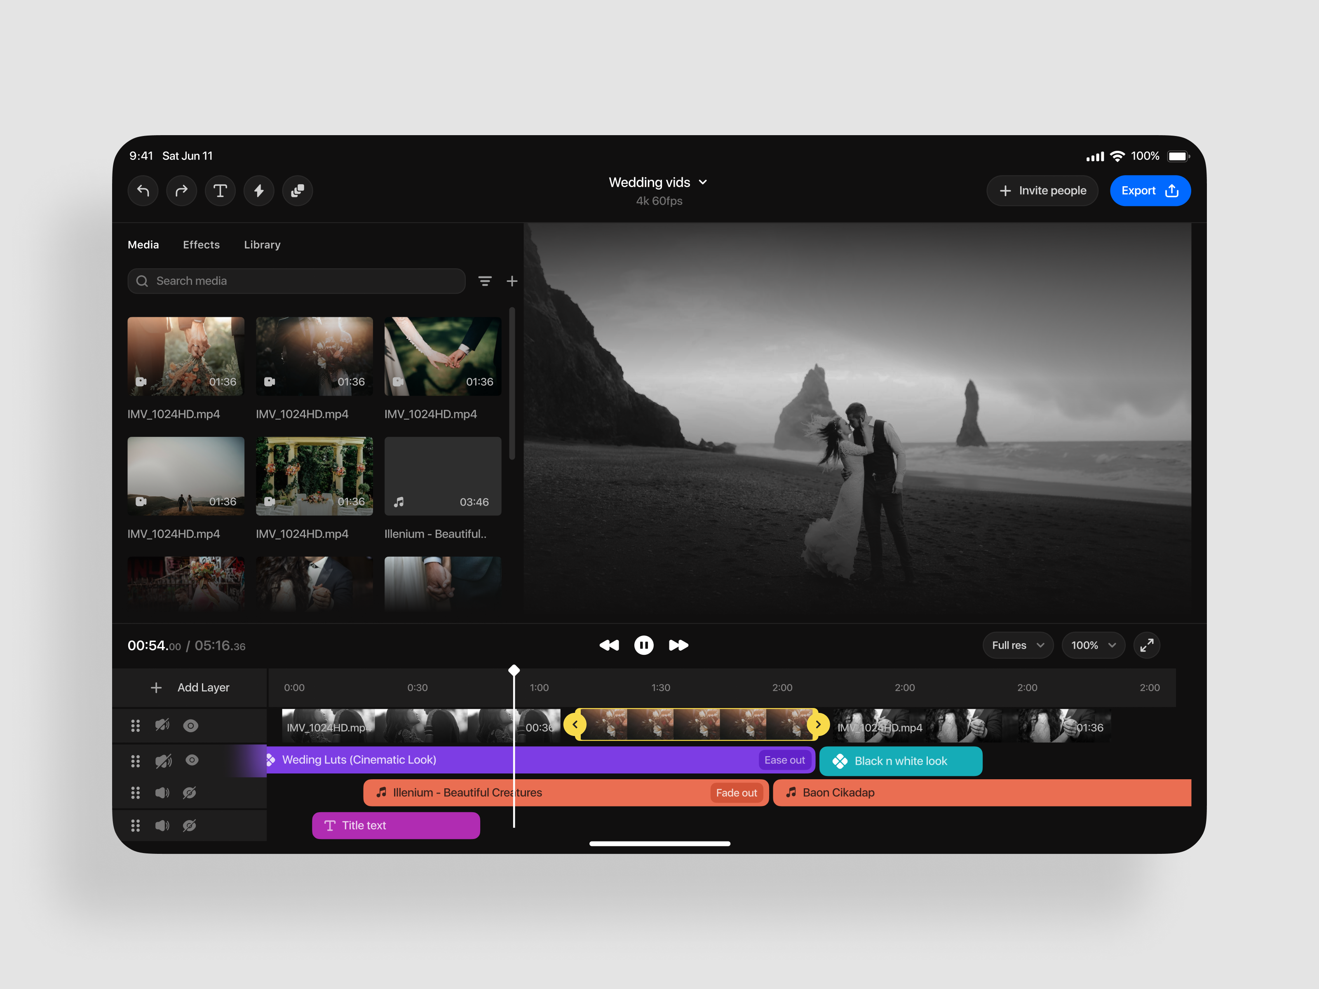Open the layers stack icon in the toolbar
The width and height of the screenshot is (1319, 989).
[297, 191]
